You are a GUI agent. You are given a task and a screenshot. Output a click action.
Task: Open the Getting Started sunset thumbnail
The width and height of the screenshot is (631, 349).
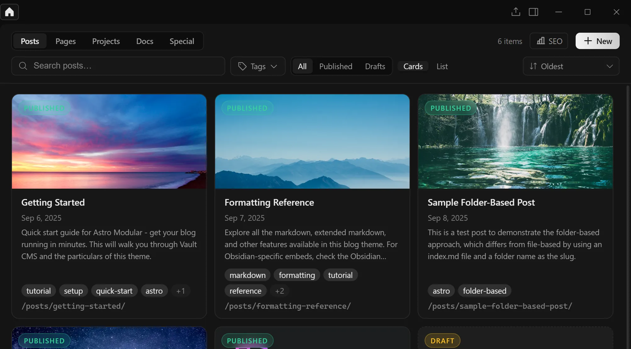[109, 141]
